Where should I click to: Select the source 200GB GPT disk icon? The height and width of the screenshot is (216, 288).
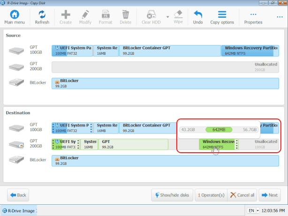[16, 67]
